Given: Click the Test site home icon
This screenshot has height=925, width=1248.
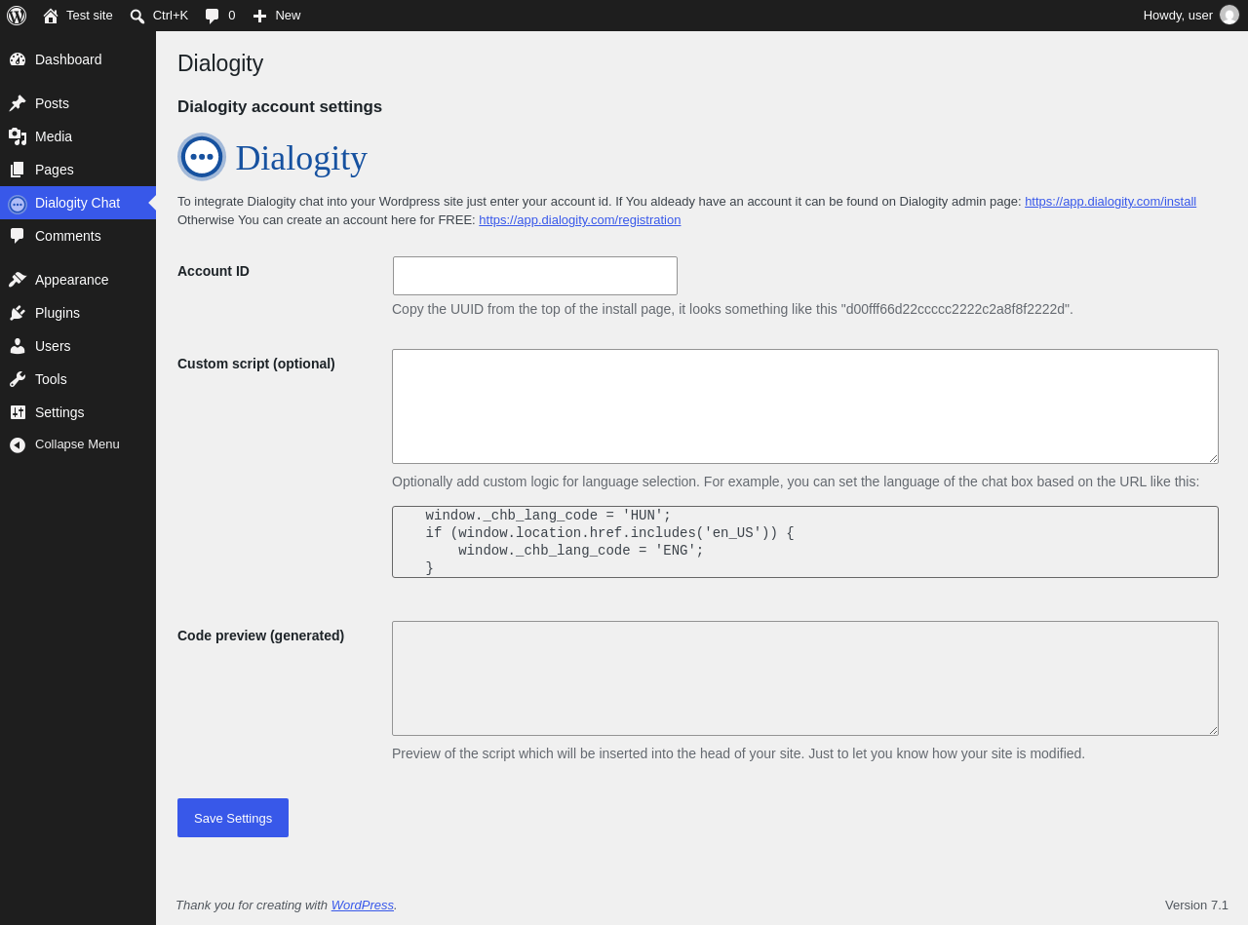Looking at the screenshot, I should (51, 16).
